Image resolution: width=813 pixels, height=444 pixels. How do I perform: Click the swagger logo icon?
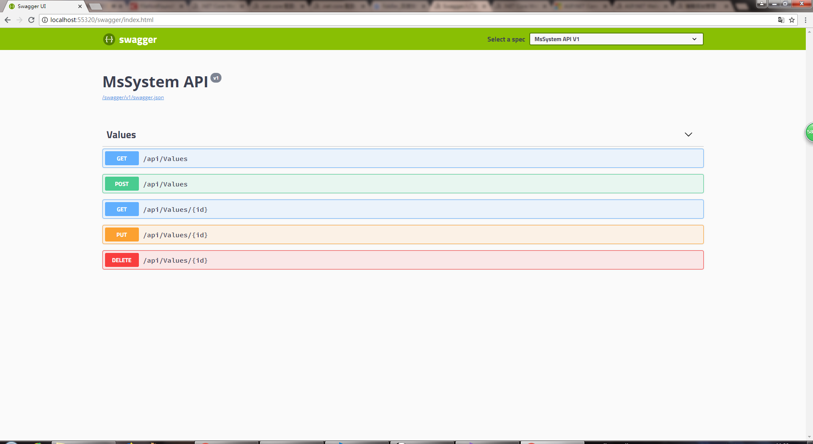coord(109,39)
